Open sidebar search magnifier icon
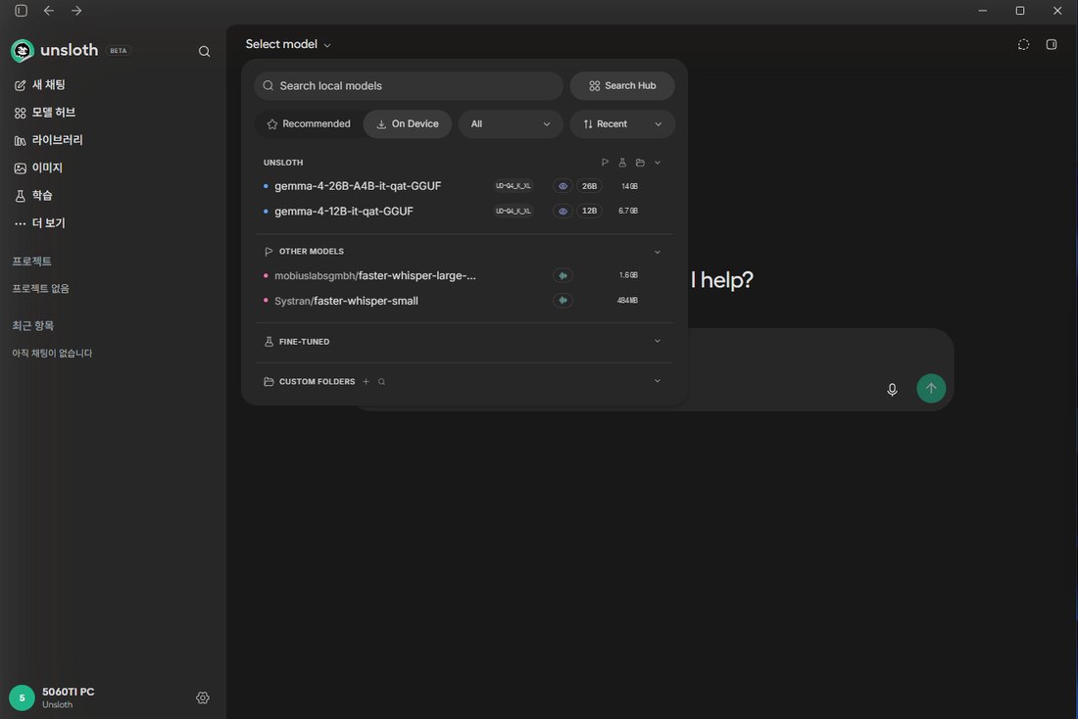 (204, 51)
